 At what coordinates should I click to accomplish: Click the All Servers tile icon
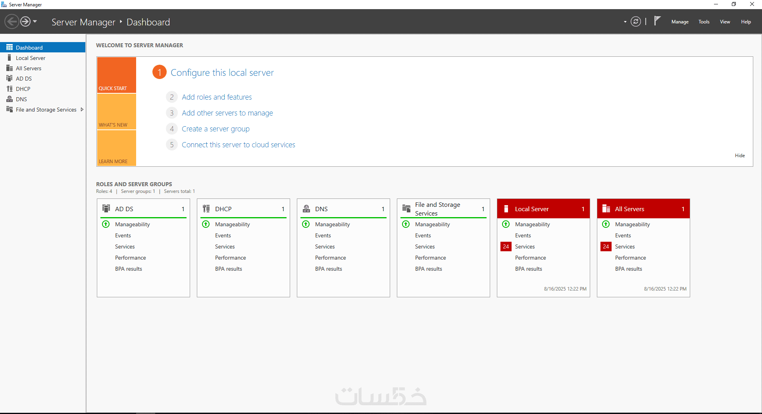[x=606, y=208]
